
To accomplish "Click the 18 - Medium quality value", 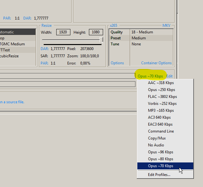I will tap(142, 32).
